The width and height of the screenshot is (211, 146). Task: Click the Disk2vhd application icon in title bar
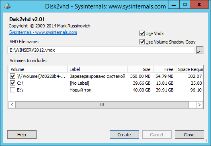point(7,6)
